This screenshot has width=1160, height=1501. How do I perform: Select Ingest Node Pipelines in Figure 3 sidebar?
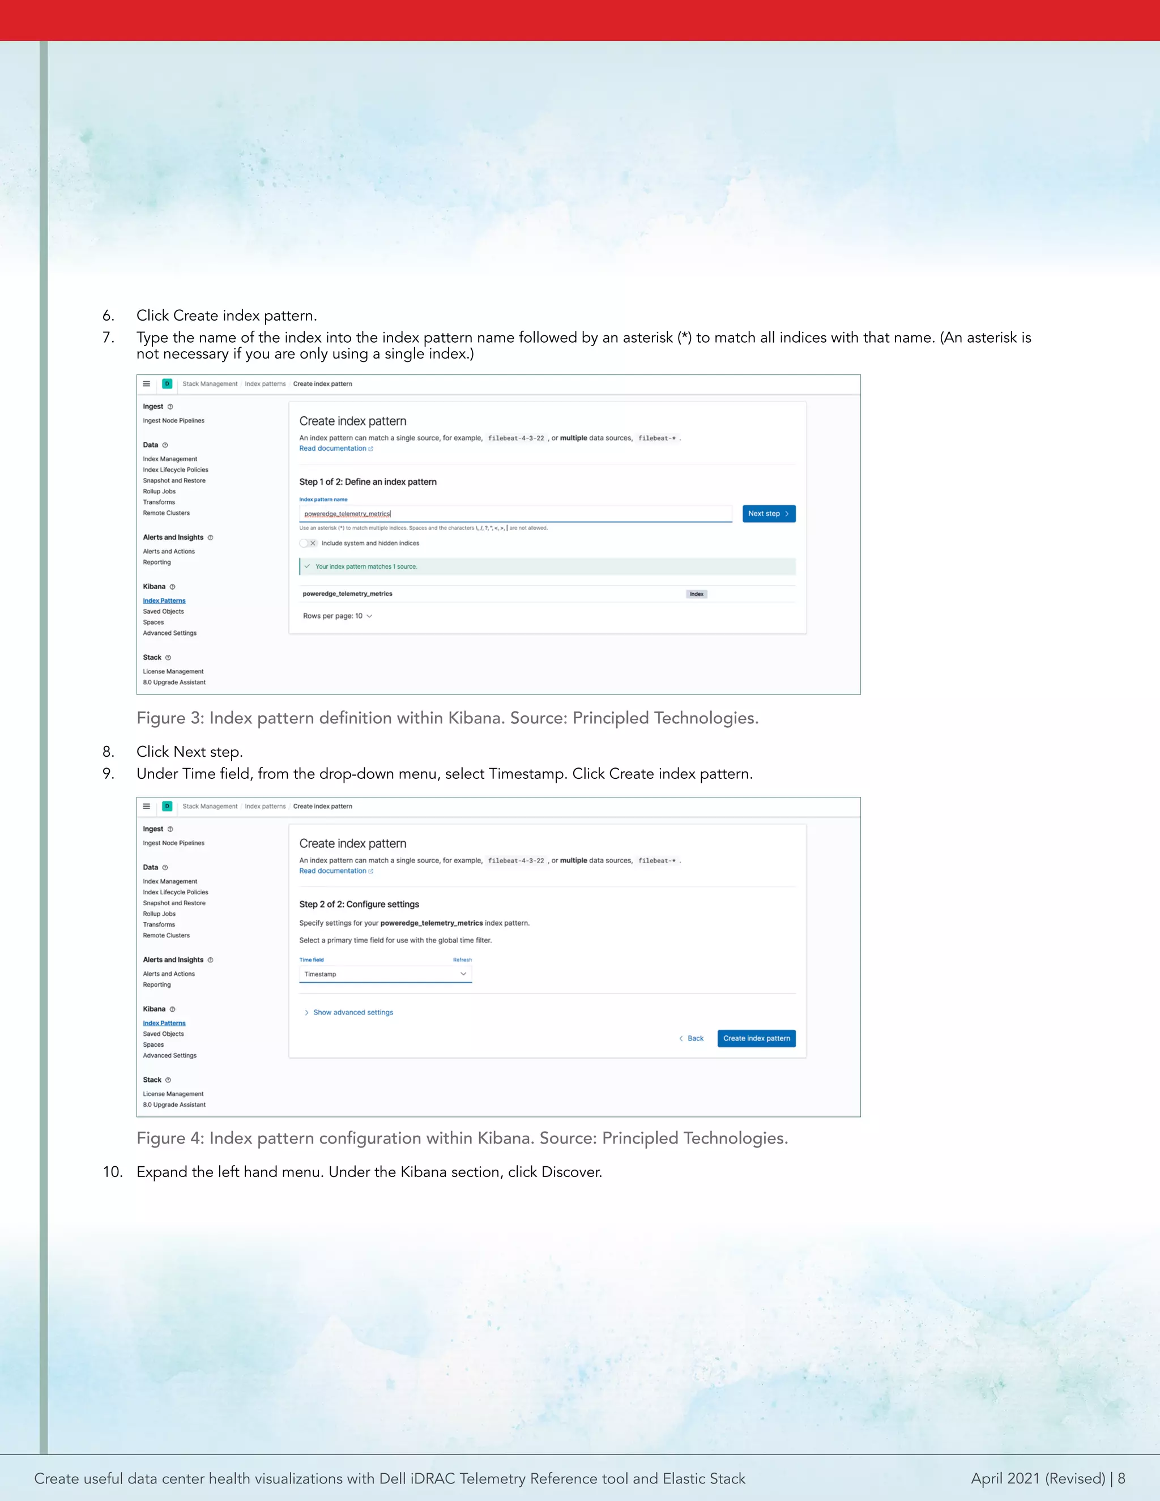pyautogui.click(x=174, y=421)
